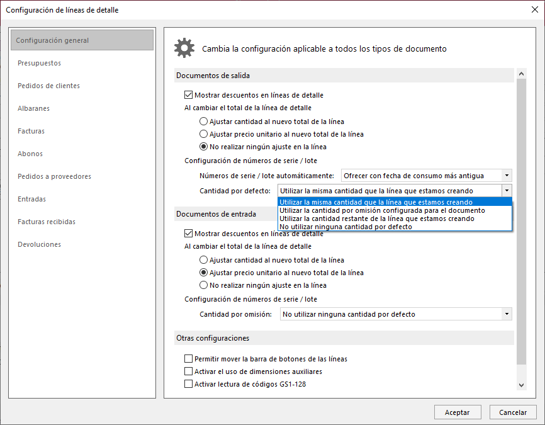Screen dimensions: 545x425
Task: Switch to the Entradas section
Action: [x=31, y=199]
